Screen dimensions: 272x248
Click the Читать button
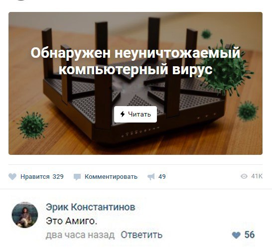(136, 114)
